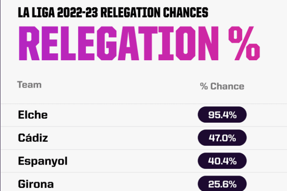Click the Team column header
287x191 pixels.
point(29,85)
